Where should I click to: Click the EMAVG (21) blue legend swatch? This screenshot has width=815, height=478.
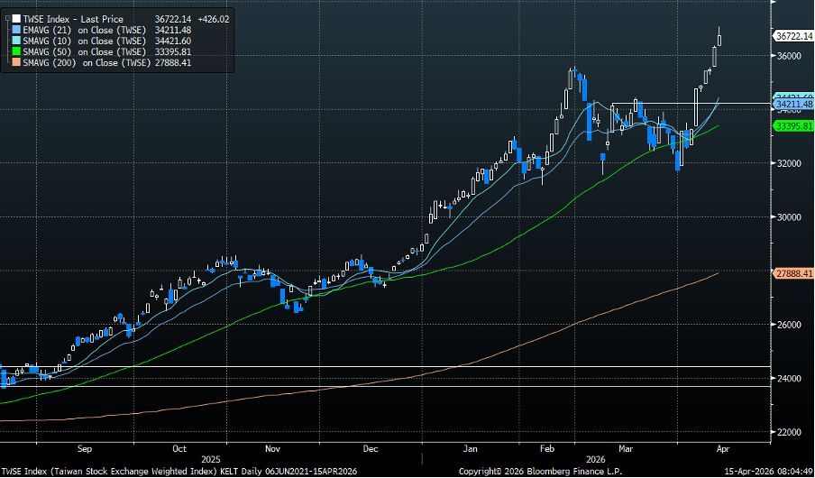click(x=15, y=30)
